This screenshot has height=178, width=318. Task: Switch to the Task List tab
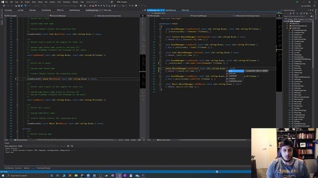pyautogui.click(x=26, y=168)
